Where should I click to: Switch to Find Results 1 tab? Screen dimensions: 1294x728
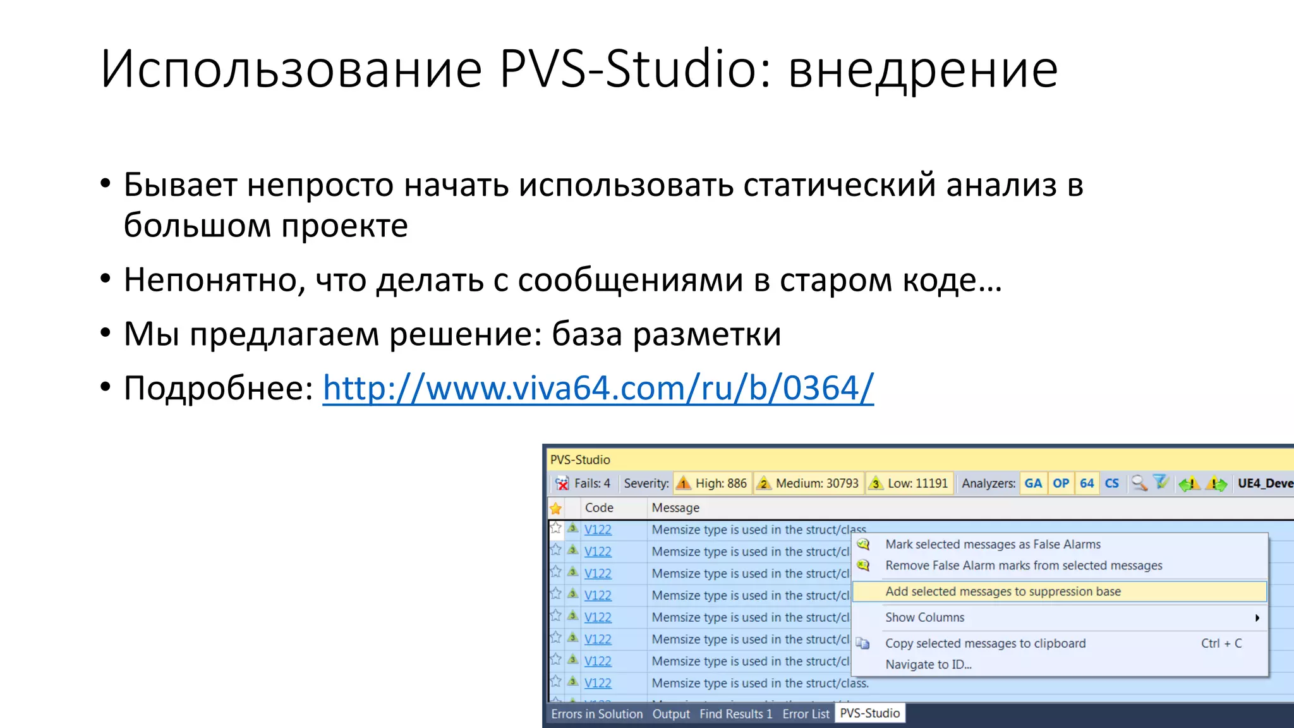coord(735,714)
